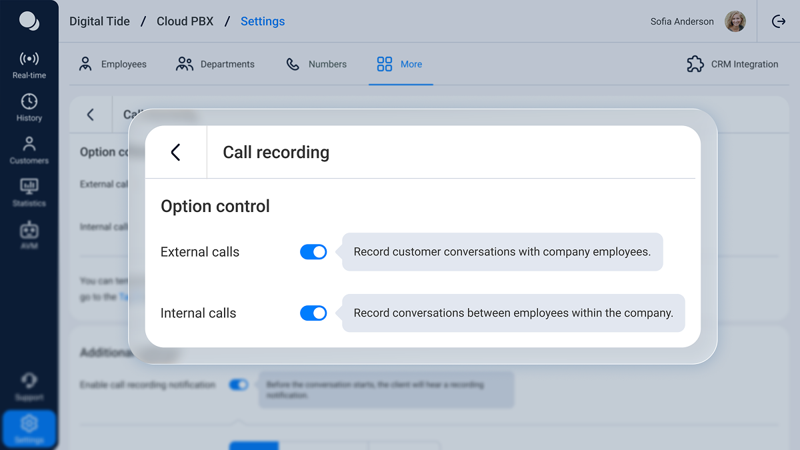Open the Support headset icon
Viewport: 800px width, 450px height.
pyautogui.click(x=29, y=381)
